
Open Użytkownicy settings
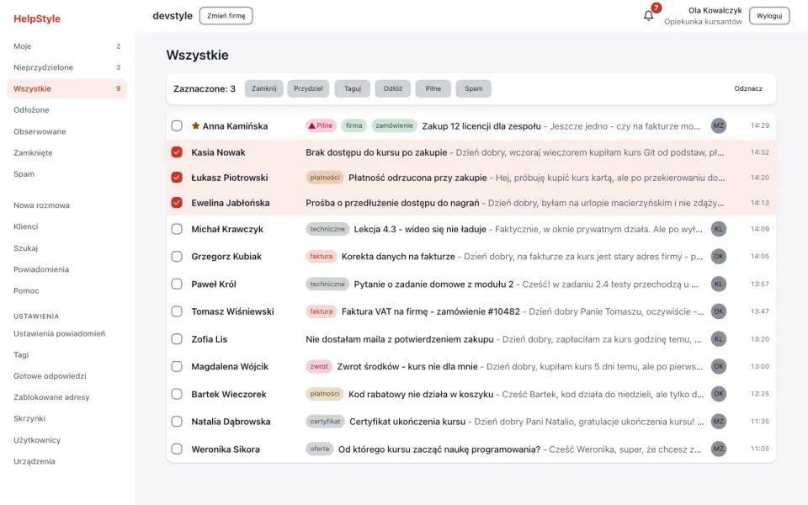pyautogui.click(x=67, y=440)
